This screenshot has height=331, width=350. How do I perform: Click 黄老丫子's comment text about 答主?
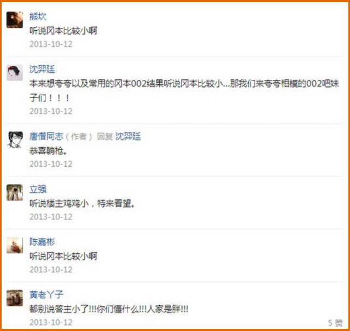(x=109, y=309)
